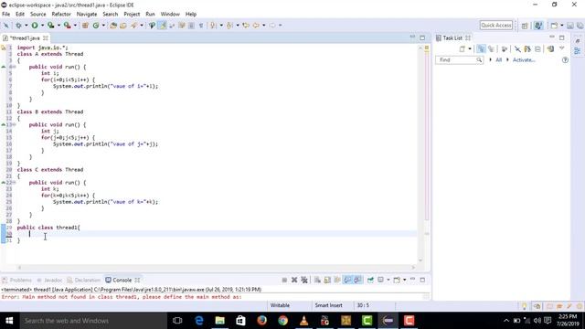
Task: Click New Task icon in Task List
Action: pos(463,48)
